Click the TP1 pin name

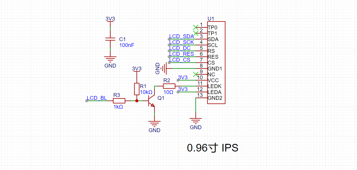[x=212, y=33]
